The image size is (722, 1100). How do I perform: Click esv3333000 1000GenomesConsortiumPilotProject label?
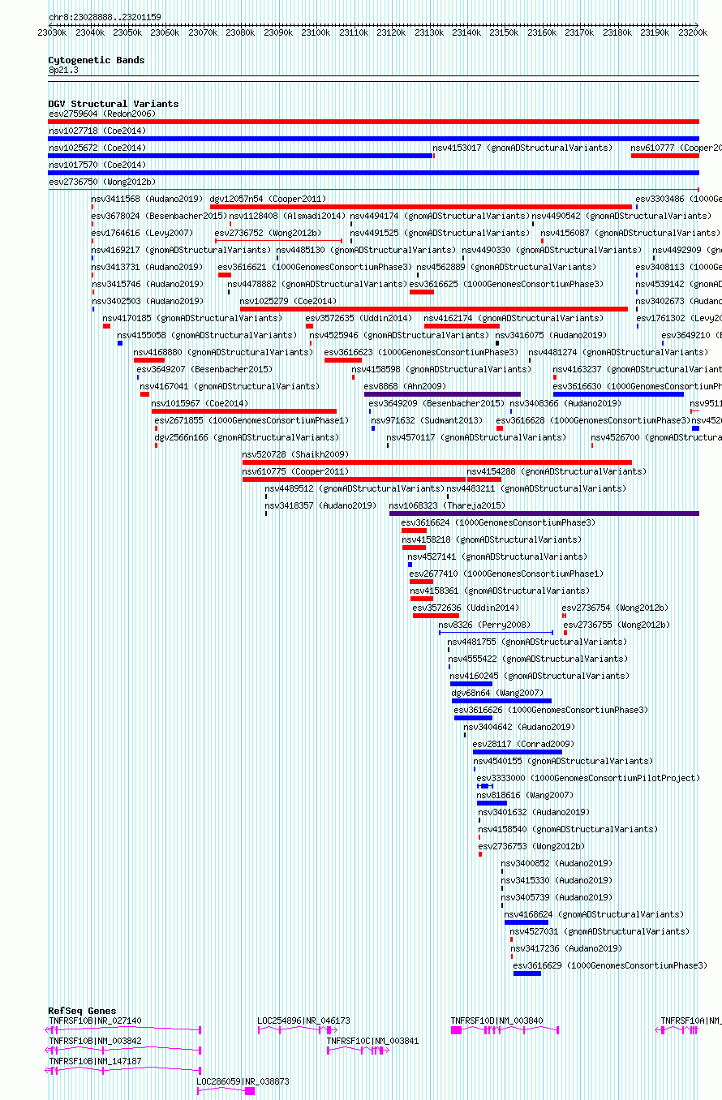coord(588,778)
